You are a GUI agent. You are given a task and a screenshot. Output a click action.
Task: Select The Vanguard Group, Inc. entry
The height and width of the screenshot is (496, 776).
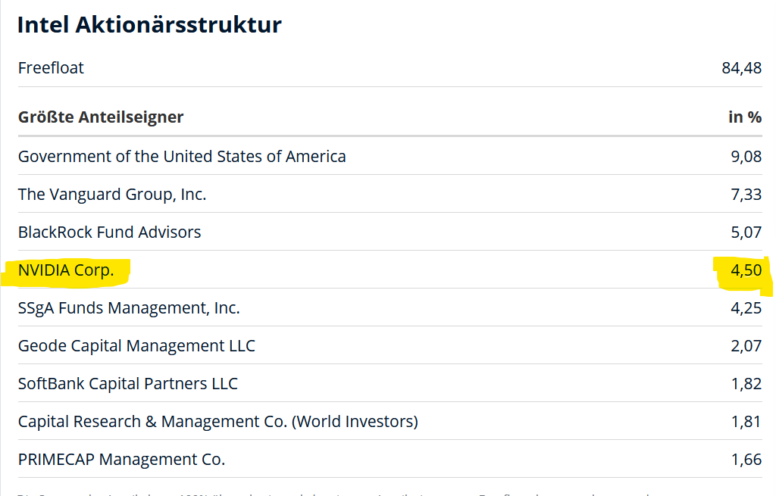pyautogui.click(x=112, y=195)
